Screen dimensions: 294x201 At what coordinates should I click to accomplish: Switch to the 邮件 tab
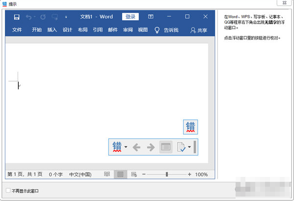coord(113,29)
